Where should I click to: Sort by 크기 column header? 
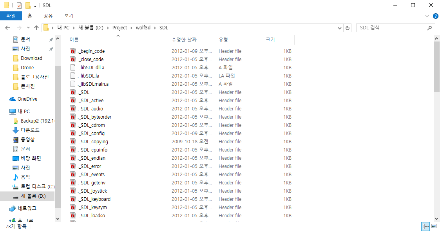[x=270, y=40]
